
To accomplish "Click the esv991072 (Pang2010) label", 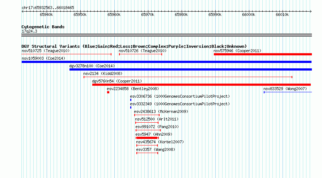I will 157,127.
